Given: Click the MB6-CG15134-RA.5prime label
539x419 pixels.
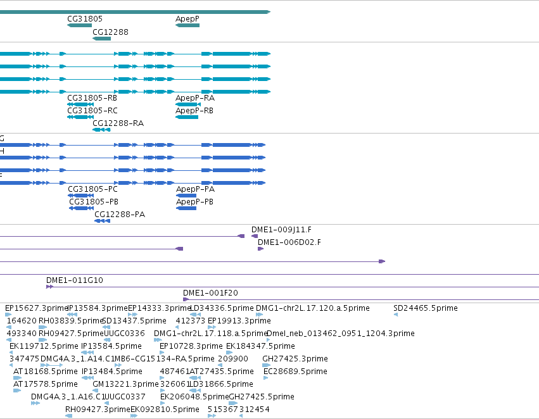Looking at the screenshot, I should [165, 359].
